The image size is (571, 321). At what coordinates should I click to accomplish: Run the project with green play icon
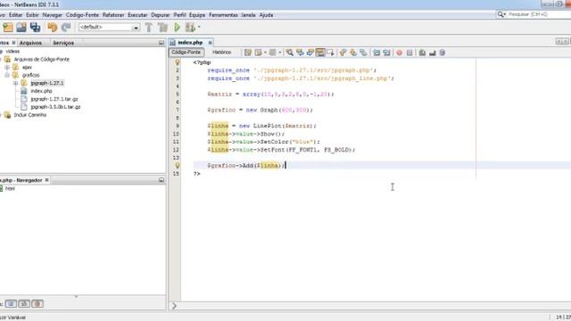177,28
